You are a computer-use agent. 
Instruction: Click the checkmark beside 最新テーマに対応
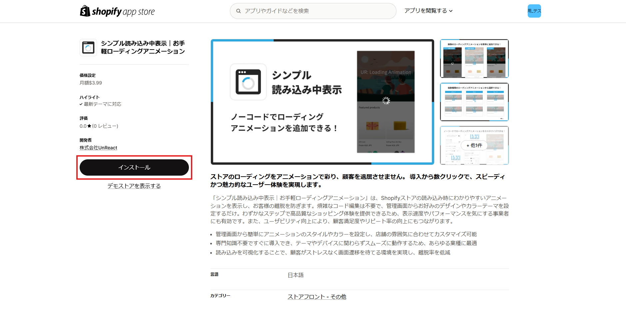point(81,104)
